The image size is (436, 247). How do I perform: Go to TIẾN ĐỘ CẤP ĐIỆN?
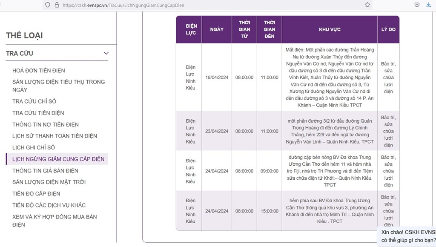pyautogui.click(x=36, y=194)
